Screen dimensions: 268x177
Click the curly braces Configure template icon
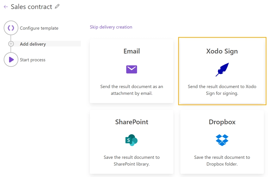(x=11, y=28)
